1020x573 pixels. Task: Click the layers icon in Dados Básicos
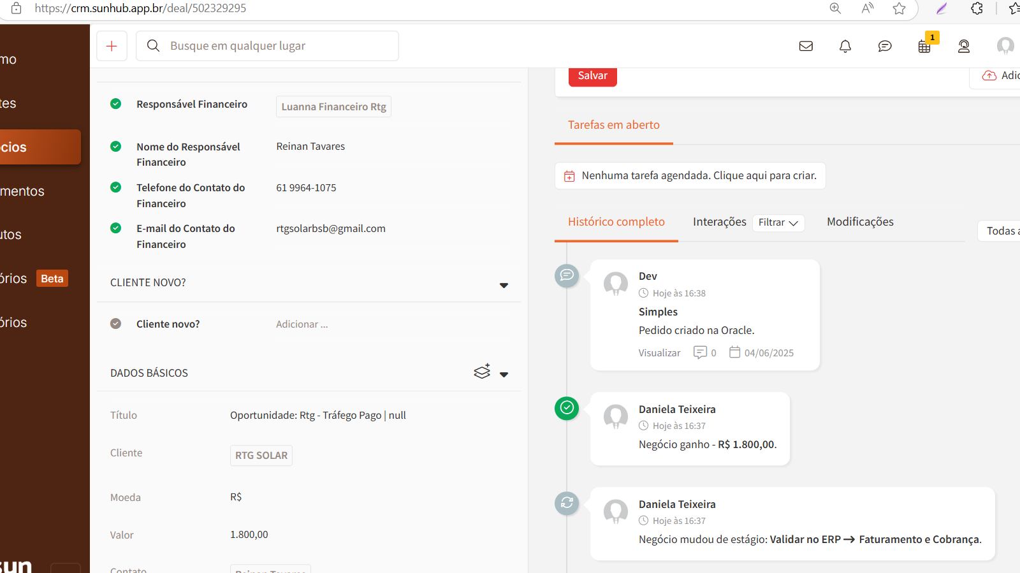(x=482, y=372)
